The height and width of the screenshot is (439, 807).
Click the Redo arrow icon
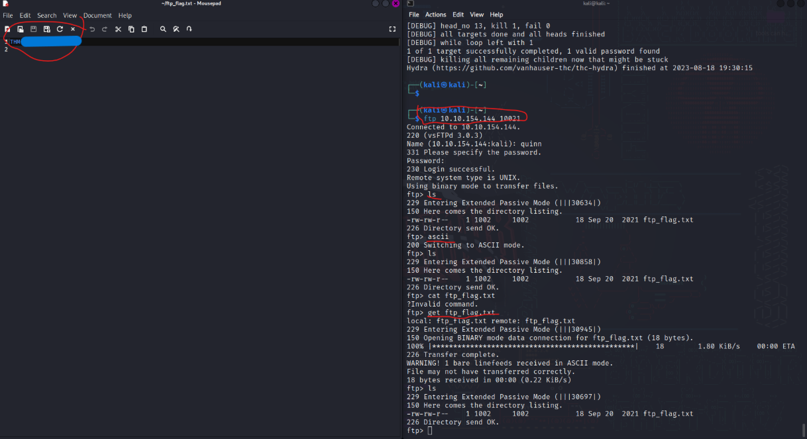pos(105,29)
